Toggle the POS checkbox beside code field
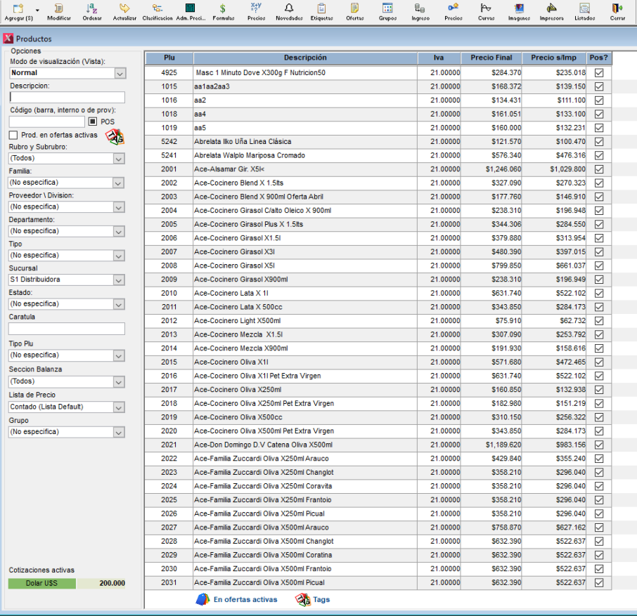 (x=92, y=122)
